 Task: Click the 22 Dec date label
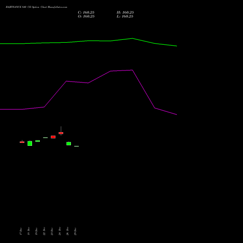click(44, 231)
